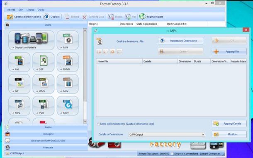Click Tempo Trascorso in the status bar

point(154,153)
